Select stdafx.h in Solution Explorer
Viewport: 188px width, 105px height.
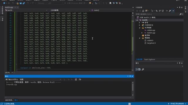150,41
